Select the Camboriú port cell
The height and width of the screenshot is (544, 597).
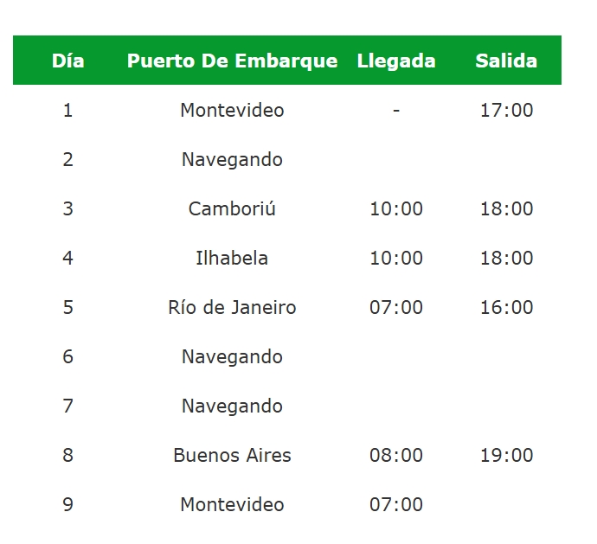click(x=232, y=208)
